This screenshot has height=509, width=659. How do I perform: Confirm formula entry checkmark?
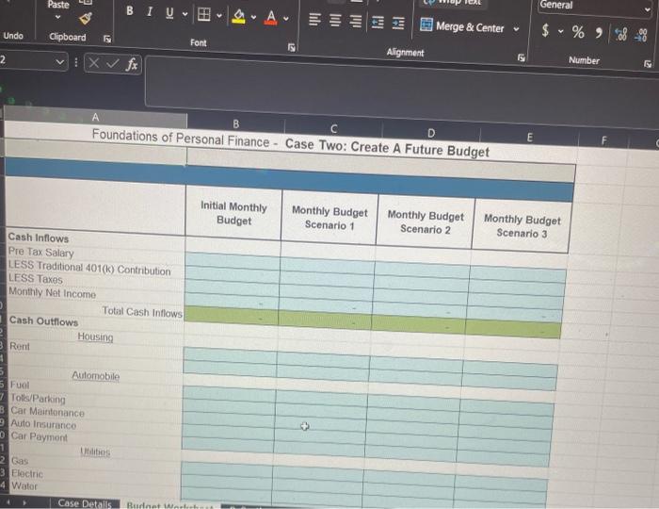pyautogui.click(x=112, y=63)
